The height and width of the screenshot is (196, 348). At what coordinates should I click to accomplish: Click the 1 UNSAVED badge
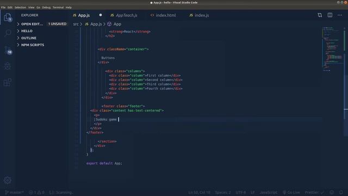57,24
